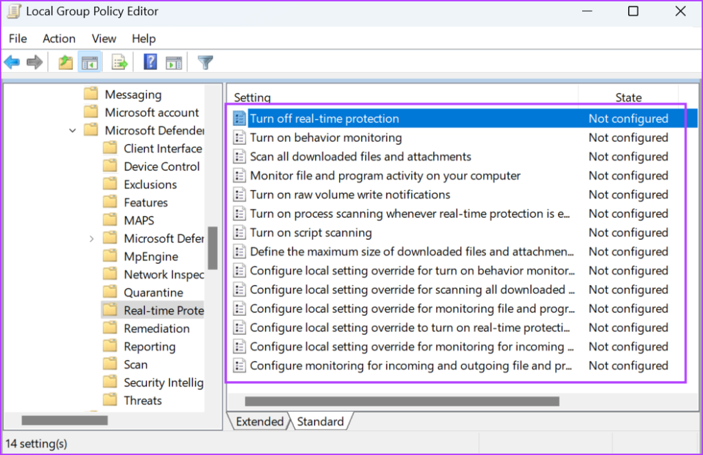Collapse the Microsoft Defender tree node
The height and width of the screenshot is (455, 703).
pos(72,131)
